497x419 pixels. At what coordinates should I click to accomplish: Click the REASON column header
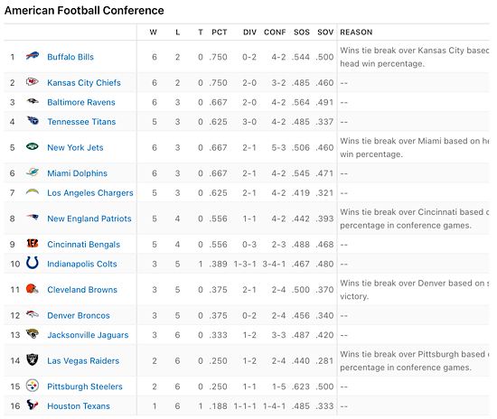click(x=356, y=33)
